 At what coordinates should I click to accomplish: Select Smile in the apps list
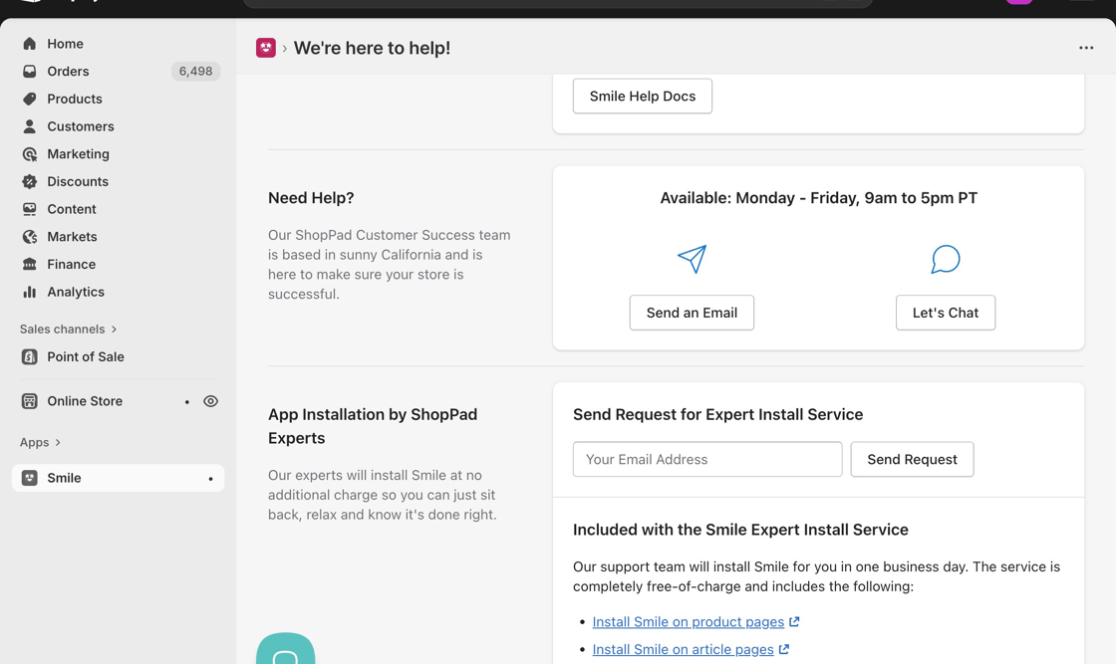point(64,478)
